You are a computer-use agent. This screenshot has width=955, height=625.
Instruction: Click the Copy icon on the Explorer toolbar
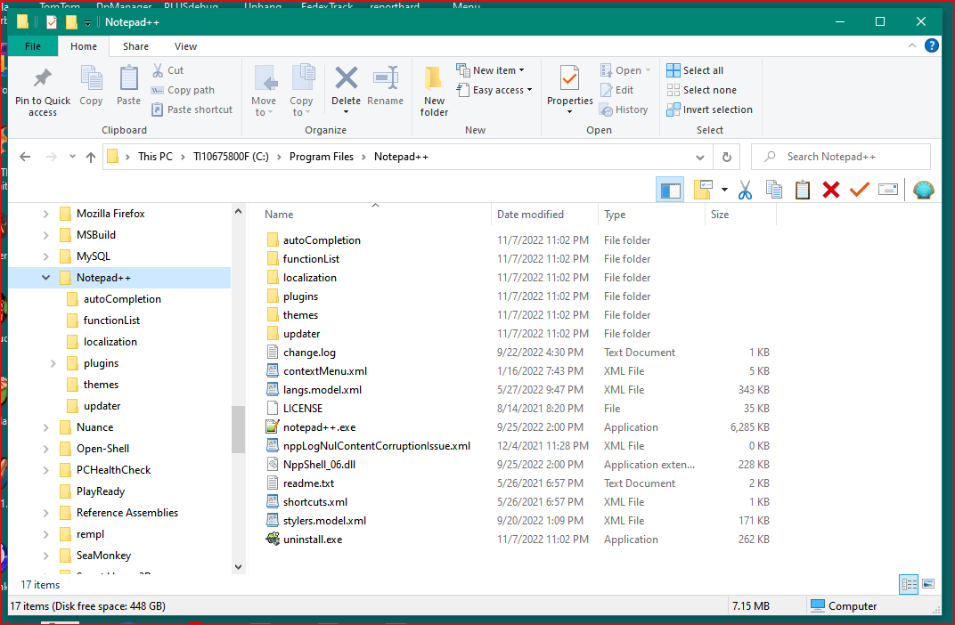(x=774, y=190)
